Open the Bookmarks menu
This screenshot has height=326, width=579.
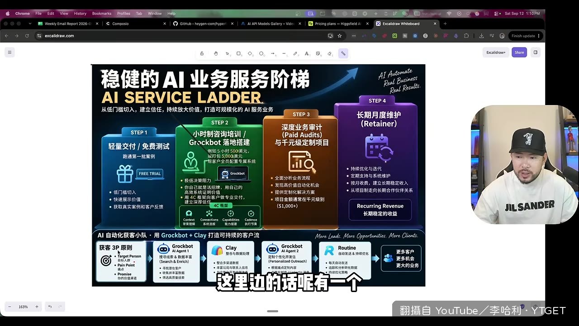(102, 14)
